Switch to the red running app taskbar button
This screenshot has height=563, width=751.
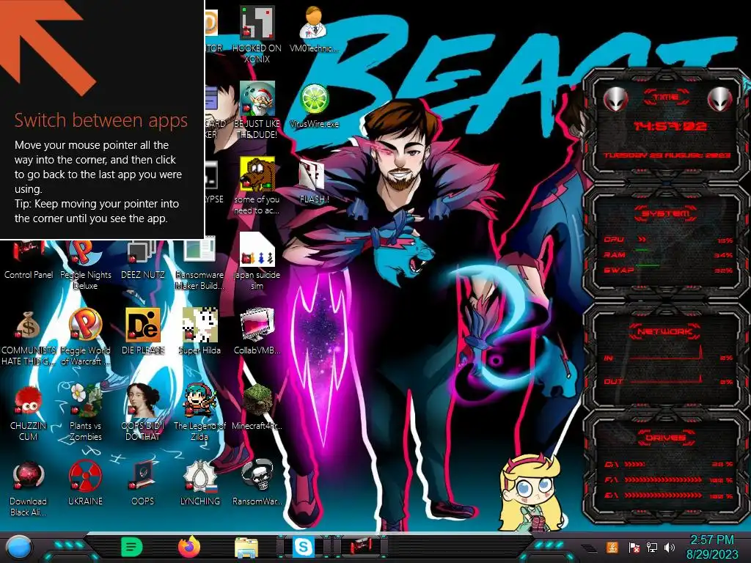[360, 547]
